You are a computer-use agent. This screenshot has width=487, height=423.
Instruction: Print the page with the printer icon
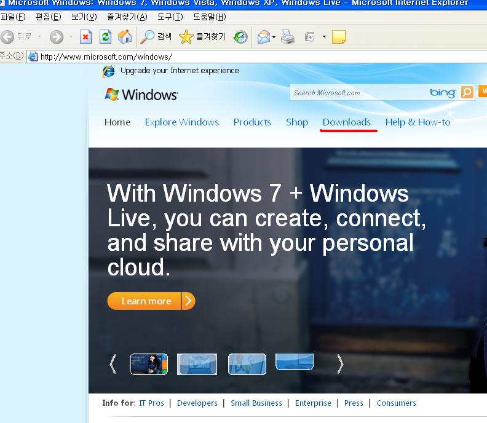coord(288,37)
